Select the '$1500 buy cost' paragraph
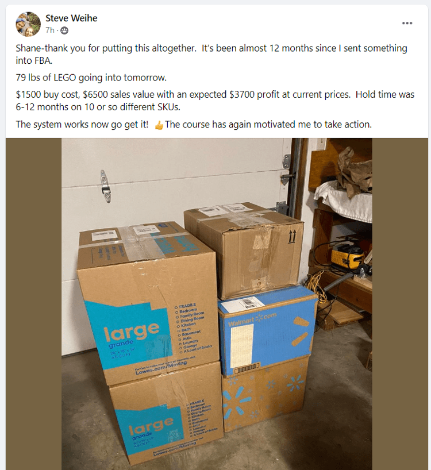 (x=215, y=101)
